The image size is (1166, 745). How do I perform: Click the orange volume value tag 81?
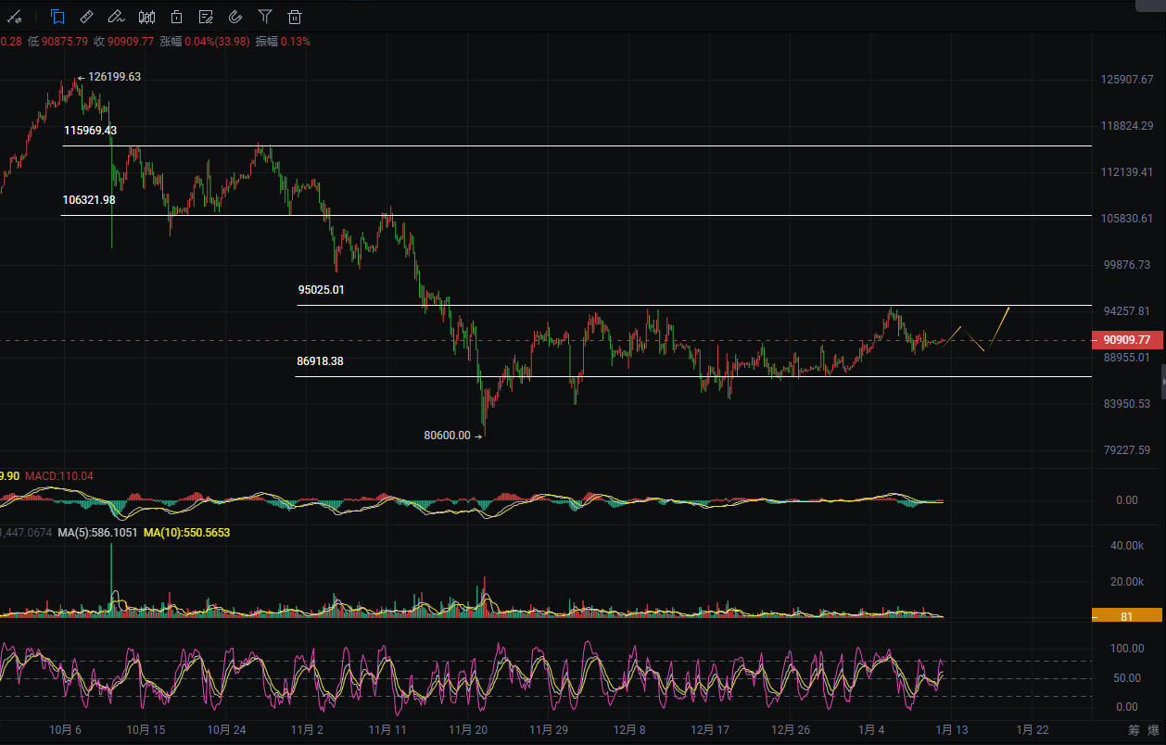(1126, 615)
